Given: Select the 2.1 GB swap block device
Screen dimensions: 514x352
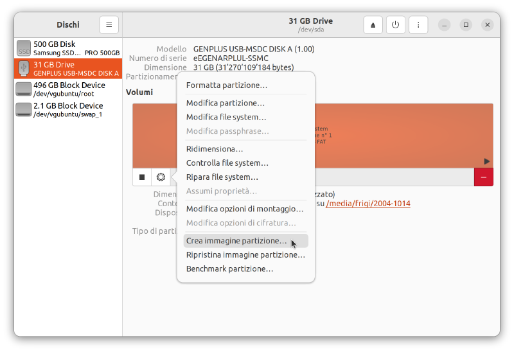Looking at the screenshot, I should (x=68, y=110).
